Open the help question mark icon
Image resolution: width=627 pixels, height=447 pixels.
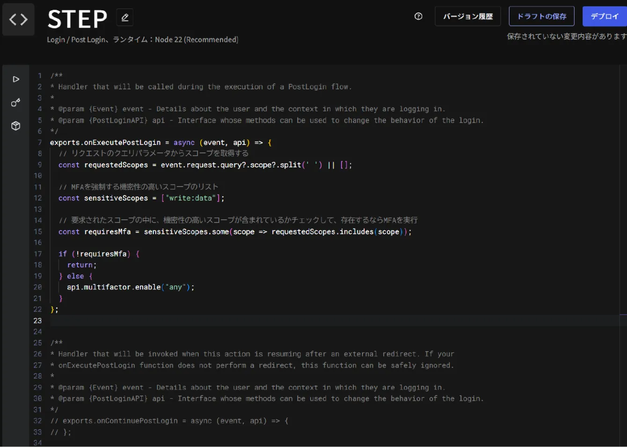[418, 16]
